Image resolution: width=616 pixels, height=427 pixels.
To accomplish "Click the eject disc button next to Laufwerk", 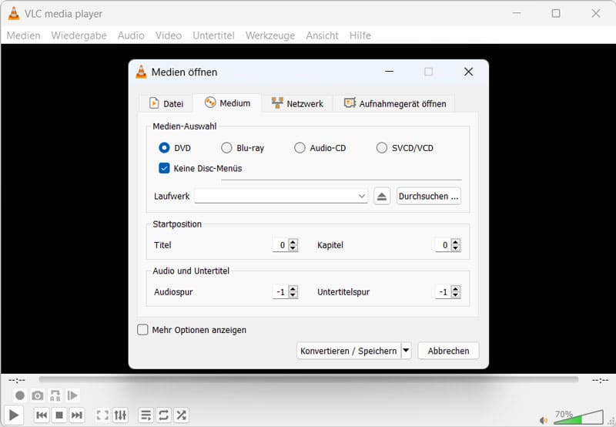I will coord(382,197).
